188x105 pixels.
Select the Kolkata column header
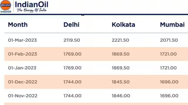tap(123, 24)
